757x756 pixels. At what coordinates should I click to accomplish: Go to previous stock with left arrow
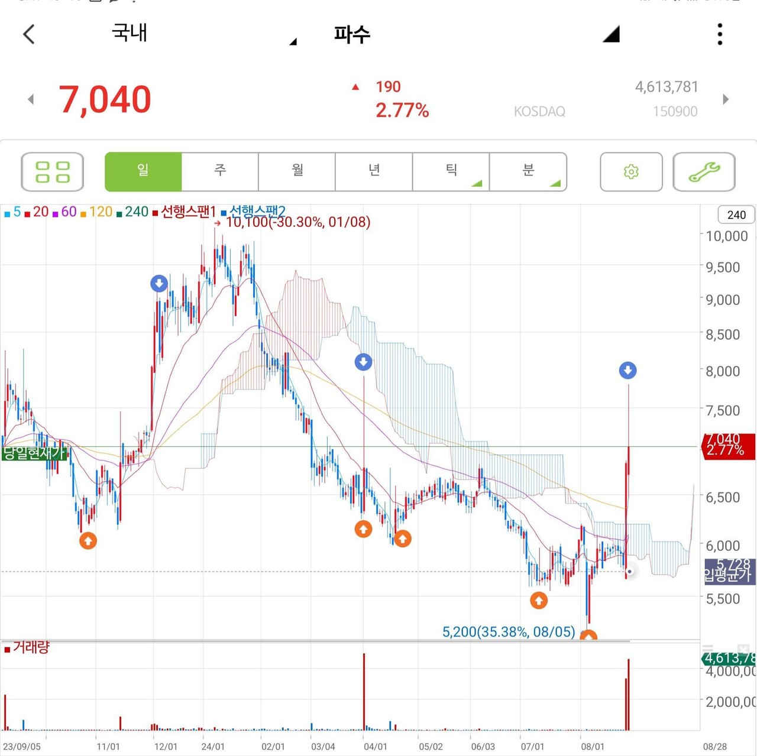coord(31,100)
